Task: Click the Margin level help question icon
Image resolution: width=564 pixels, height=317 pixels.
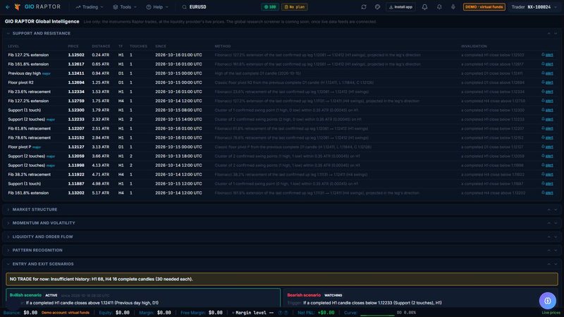Action: coord(280,313)
